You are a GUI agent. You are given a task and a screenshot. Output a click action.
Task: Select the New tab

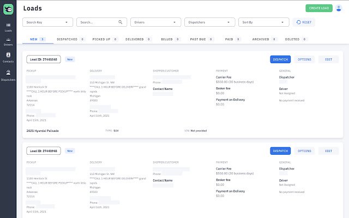click(x=38, y=39)
